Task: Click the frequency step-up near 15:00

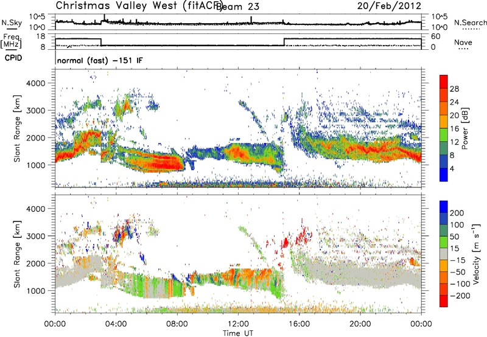Action: click(x=284, y=42)
